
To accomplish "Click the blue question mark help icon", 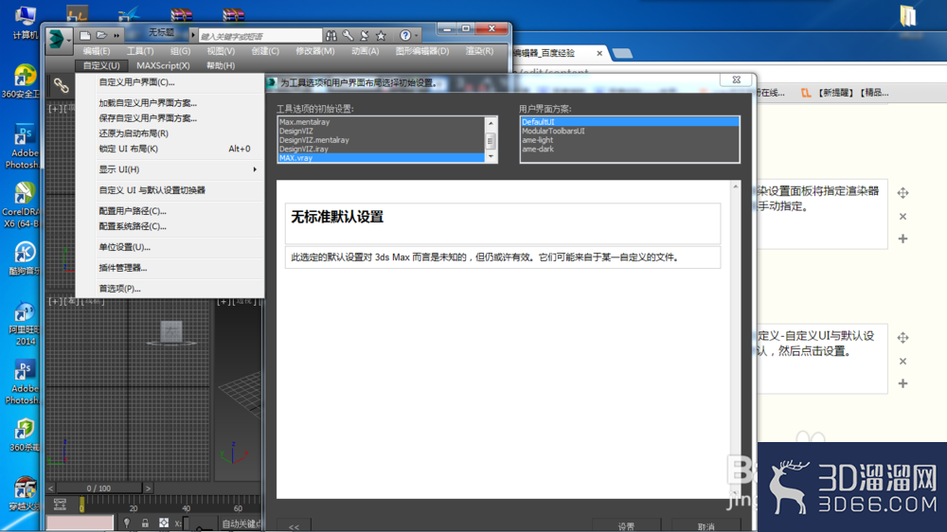I will [x=405, y=36].
